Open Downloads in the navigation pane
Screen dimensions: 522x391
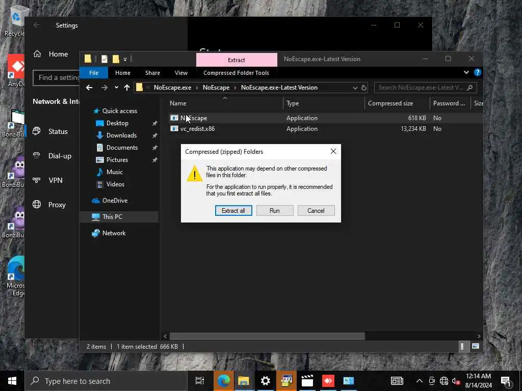pyautogui.click(x=121, y=135)
